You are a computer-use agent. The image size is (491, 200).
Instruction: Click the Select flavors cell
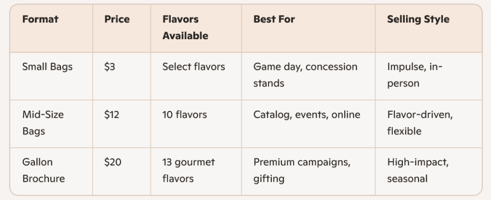(194, 67)
